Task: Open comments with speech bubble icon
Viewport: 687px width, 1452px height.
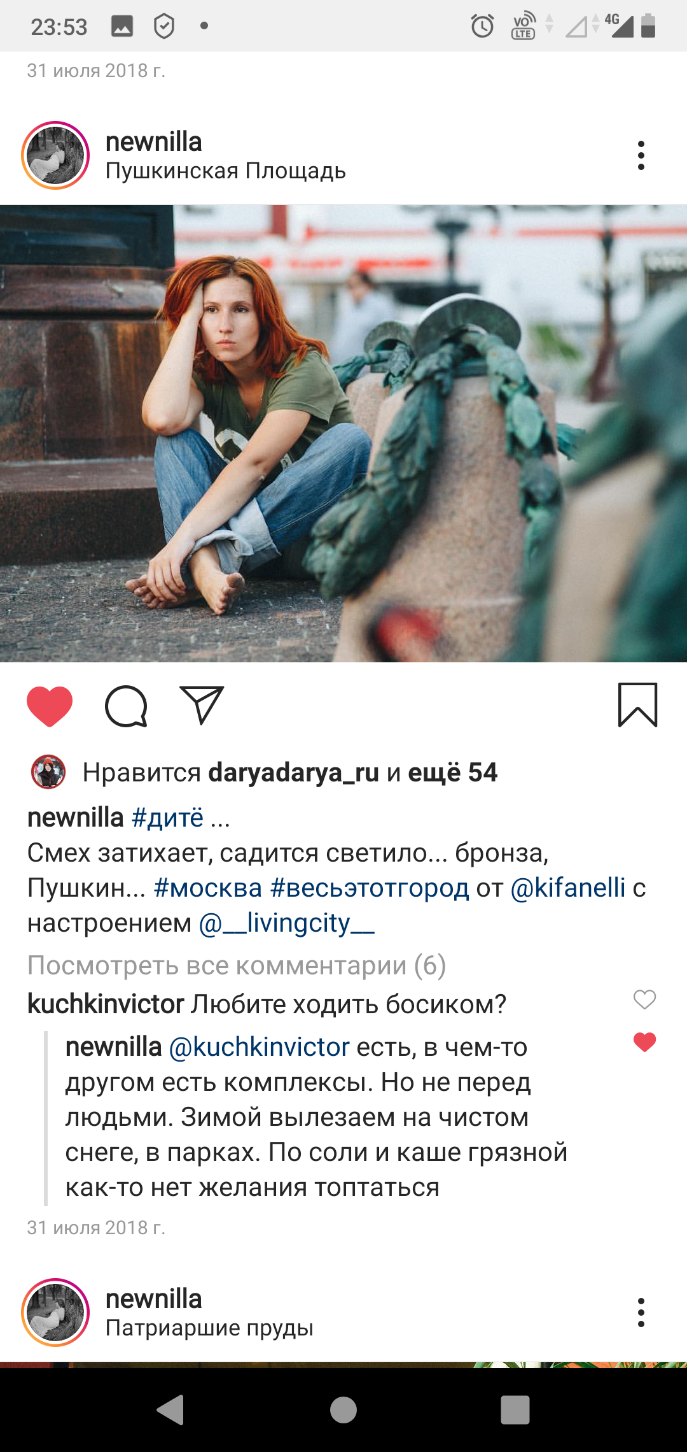Action: coord(126,706)
